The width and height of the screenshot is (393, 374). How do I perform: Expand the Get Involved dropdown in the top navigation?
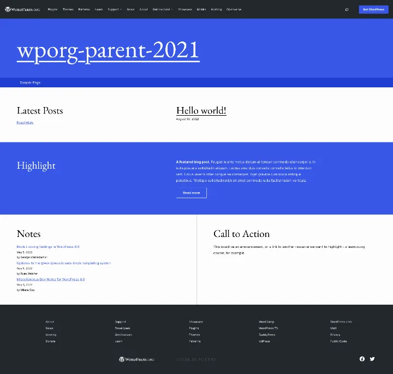[x=163, y=9]
